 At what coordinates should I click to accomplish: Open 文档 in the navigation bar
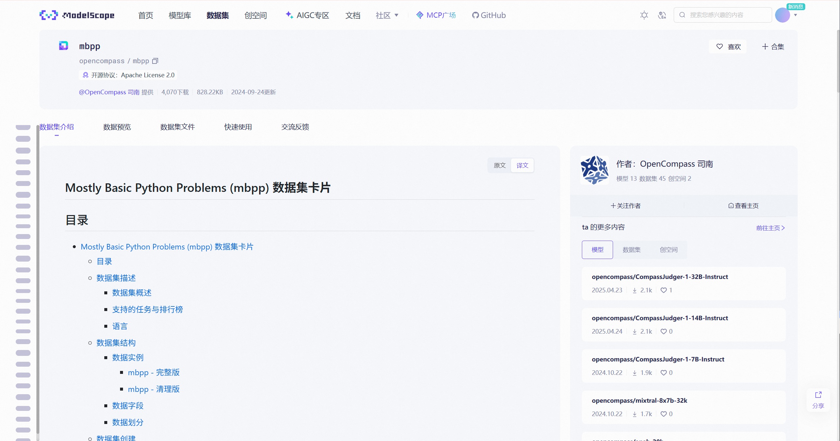353,15
